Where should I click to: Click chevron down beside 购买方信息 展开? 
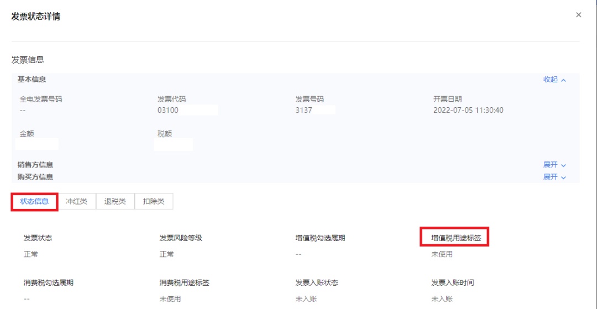click(563, 177)
